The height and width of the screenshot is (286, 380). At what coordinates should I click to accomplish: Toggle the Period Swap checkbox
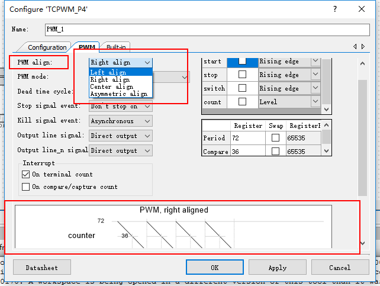point(275,138)
